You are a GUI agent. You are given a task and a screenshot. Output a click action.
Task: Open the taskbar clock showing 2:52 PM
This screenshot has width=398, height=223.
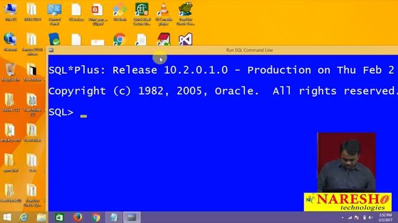click(x=386, y=217)
